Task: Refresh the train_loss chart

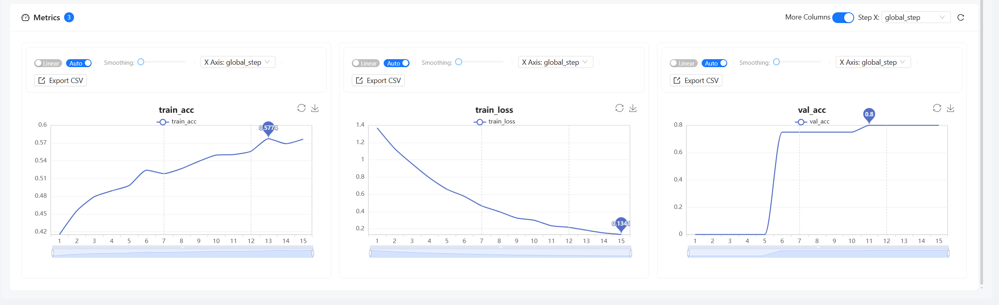Action: pyautogui.click(x=619, y=108)
